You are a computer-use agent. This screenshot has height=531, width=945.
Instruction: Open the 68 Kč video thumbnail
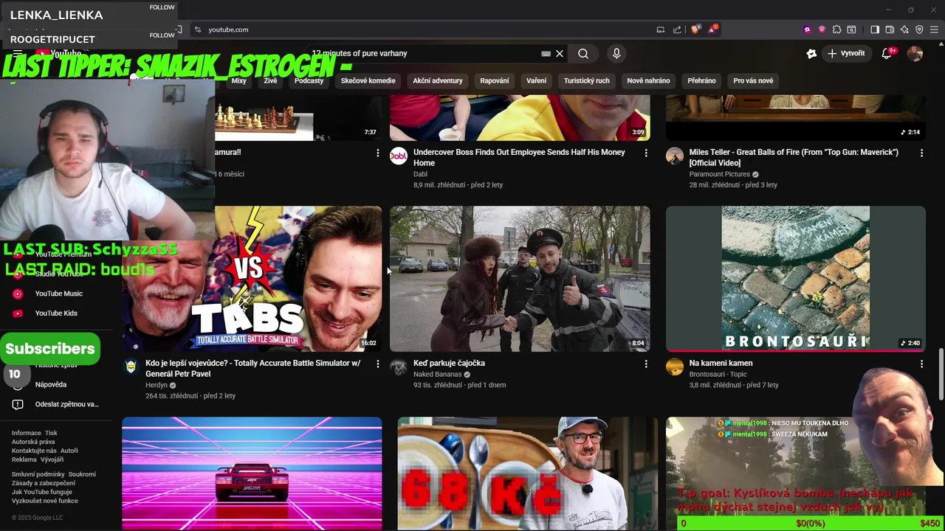coord(527,473)
